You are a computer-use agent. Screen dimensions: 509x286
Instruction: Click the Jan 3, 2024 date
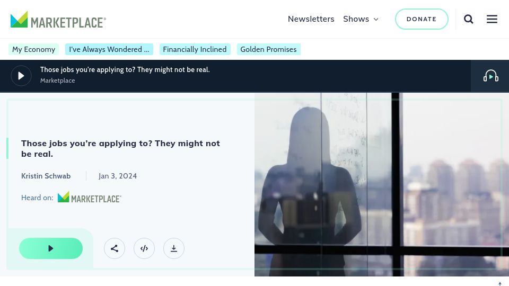118,176
